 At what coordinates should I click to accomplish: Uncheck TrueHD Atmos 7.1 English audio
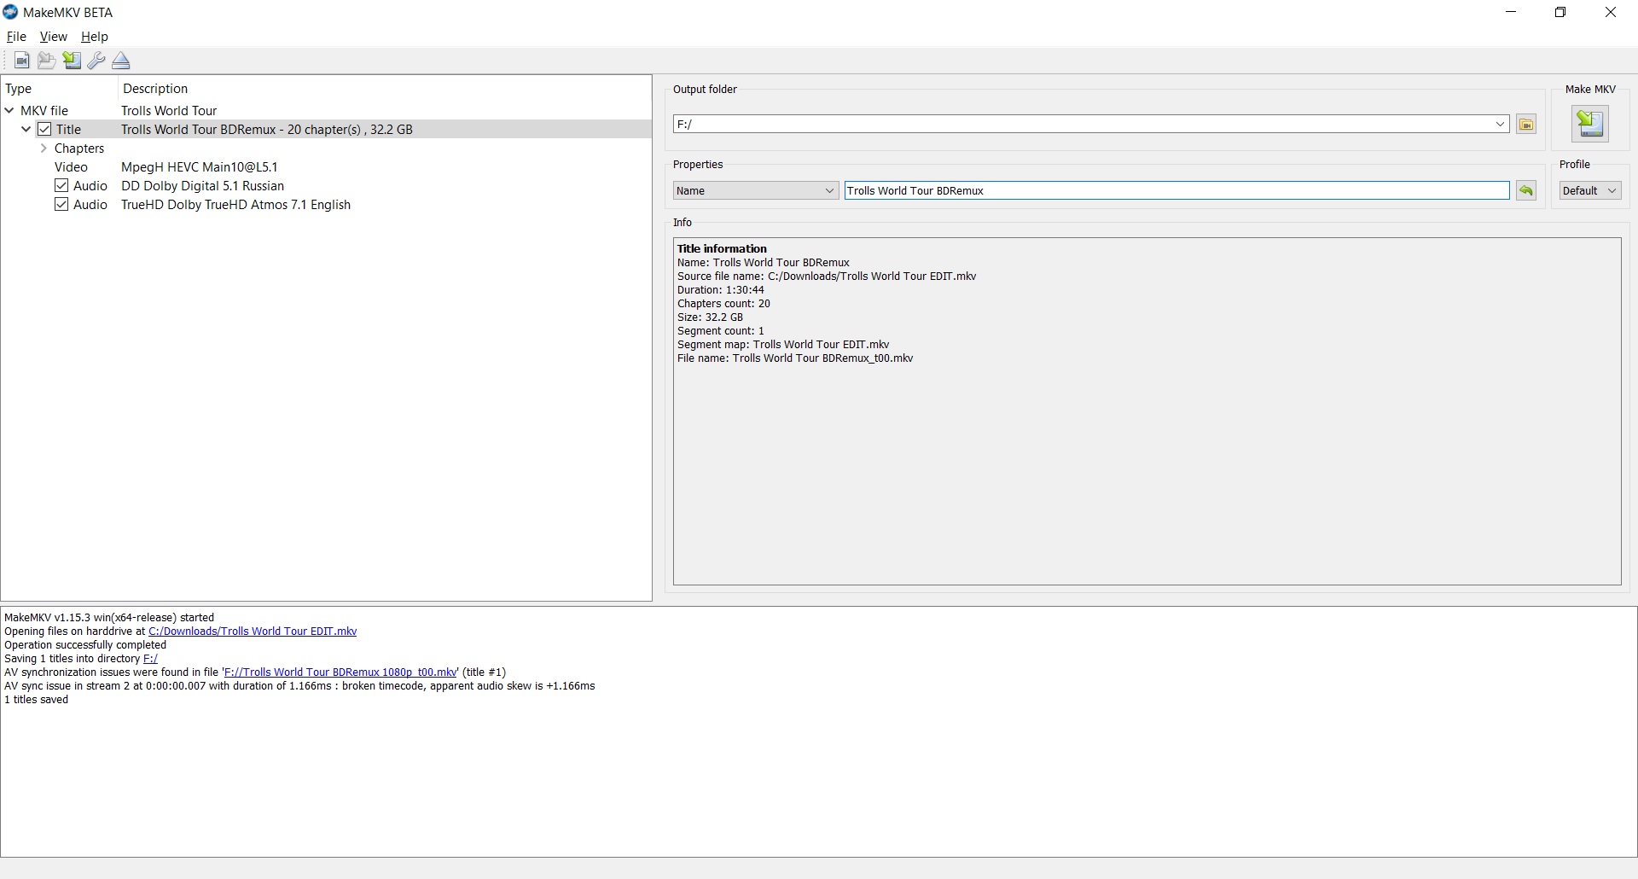pyautogui.click(x=61, y=205)
